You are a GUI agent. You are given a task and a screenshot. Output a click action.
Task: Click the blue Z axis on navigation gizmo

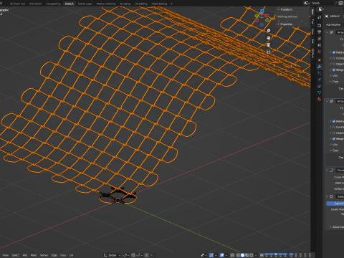(262, 11)
